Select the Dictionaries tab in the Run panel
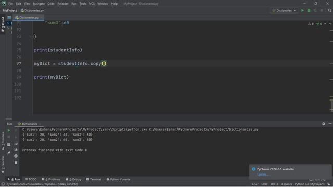 tap(29, 124)
